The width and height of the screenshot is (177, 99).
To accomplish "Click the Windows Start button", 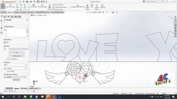I will click(x=2, y=97).
